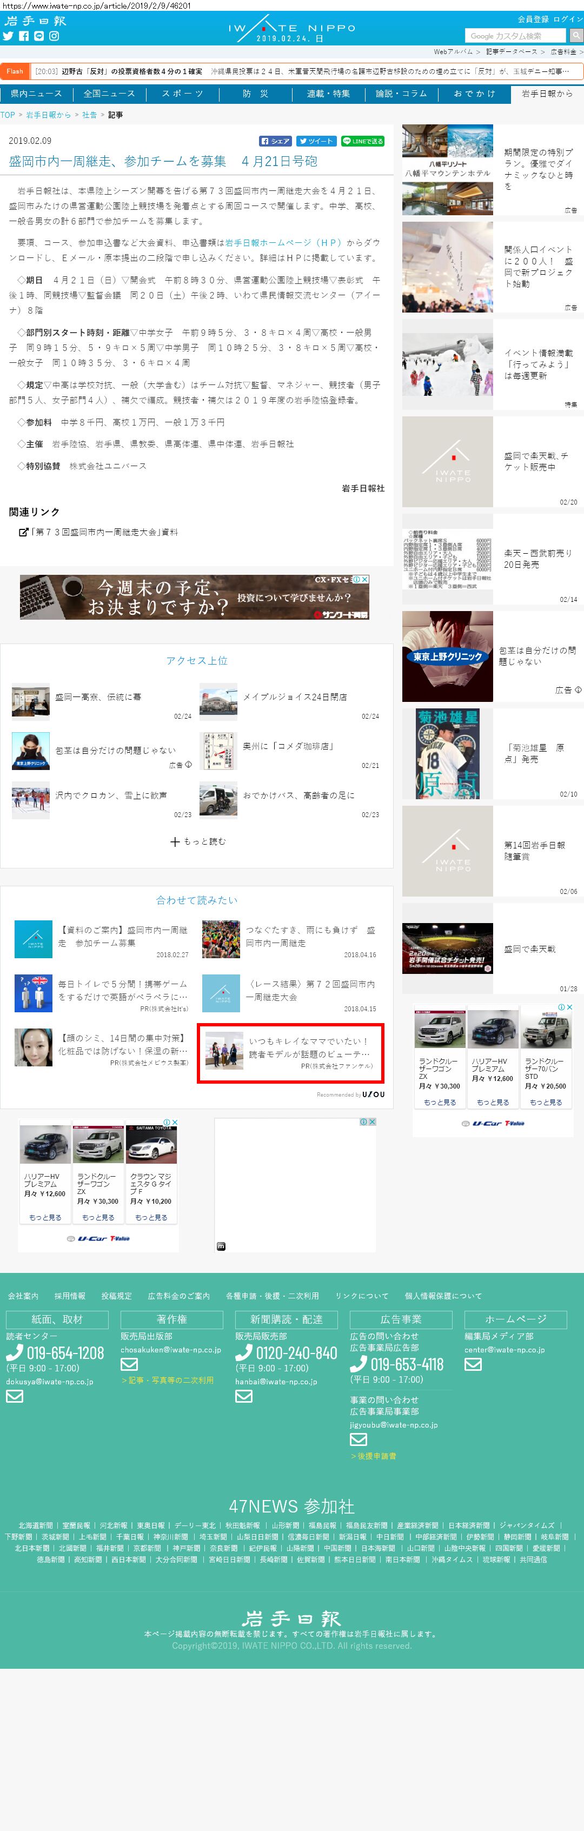Select the 論説・コラム menu tab

point(401,94)
